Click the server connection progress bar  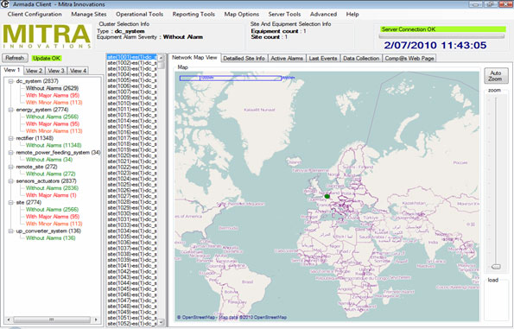click(x=442, y=36)
